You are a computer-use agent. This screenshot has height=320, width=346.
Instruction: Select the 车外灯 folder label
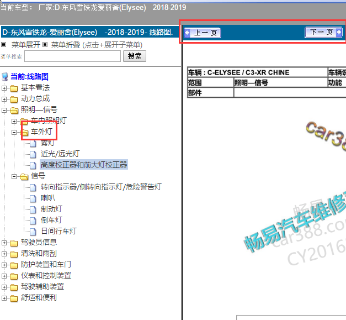(41, 132)
